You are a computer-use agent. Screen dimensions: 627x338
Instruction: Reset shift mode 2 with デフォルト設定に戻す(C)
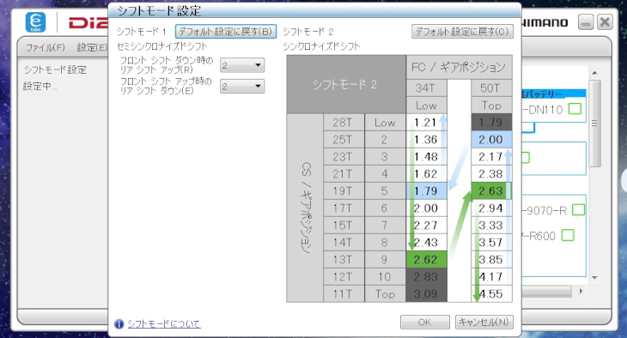463,32
